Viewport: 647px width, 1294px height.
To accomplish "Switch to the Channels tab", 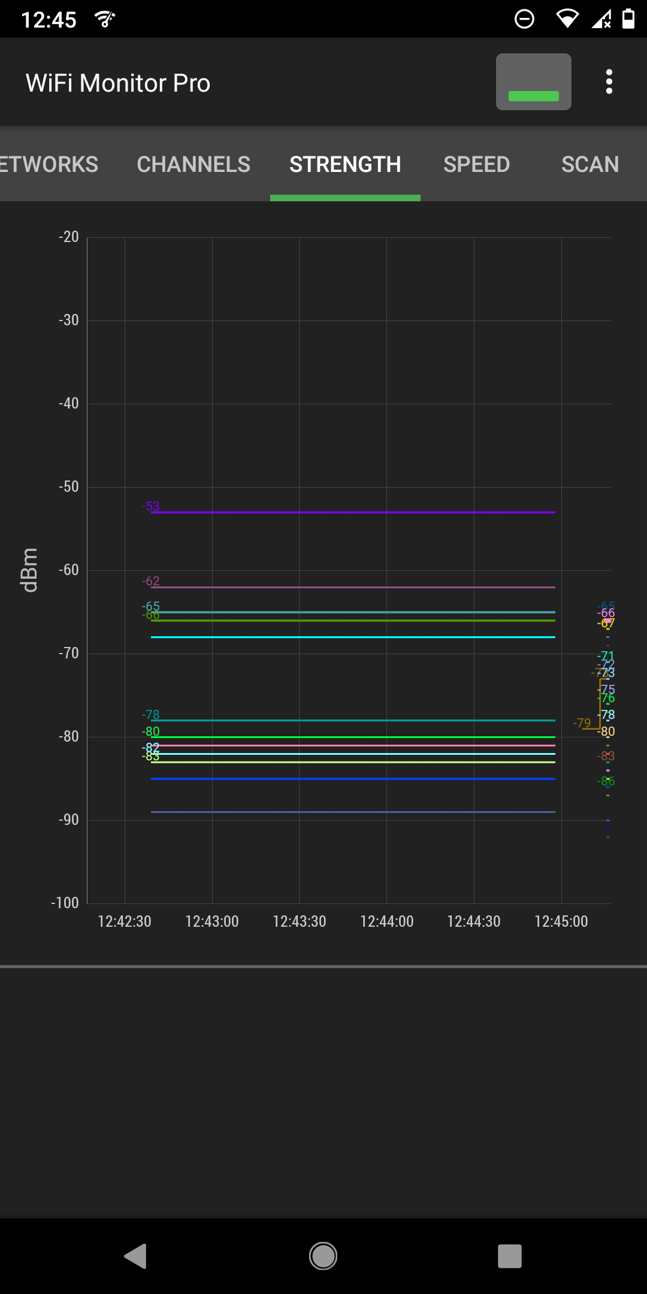I will (x=194, y=164).
